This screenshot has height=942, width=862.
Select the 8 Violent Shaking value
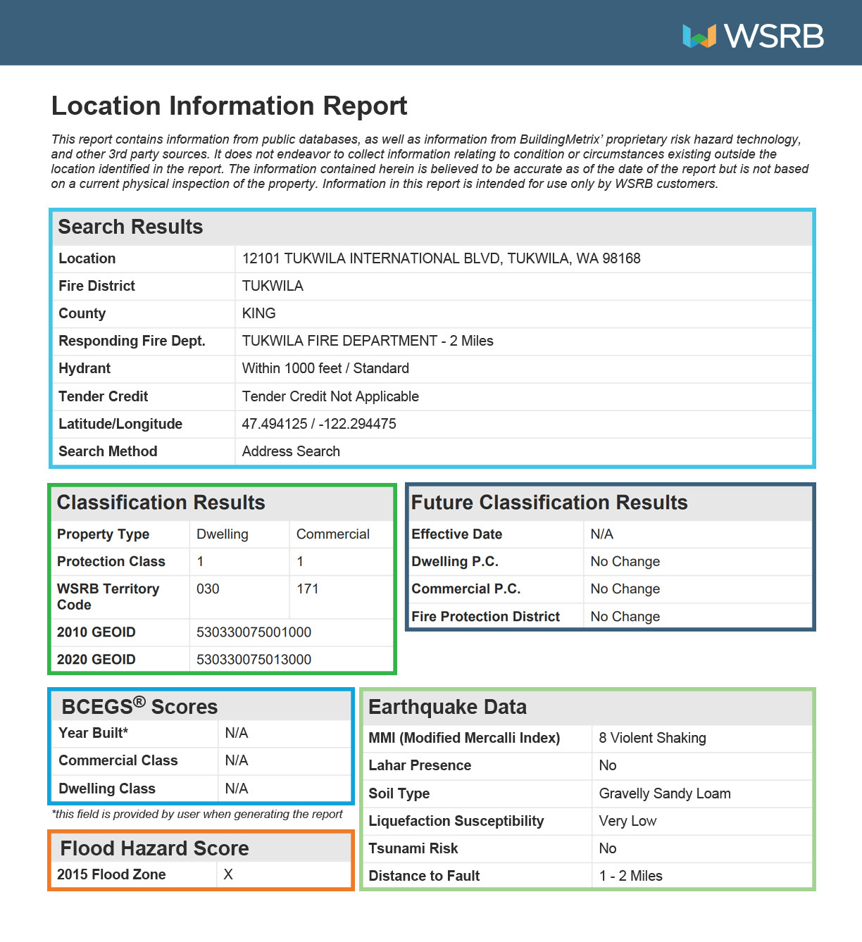coord(652,738)
